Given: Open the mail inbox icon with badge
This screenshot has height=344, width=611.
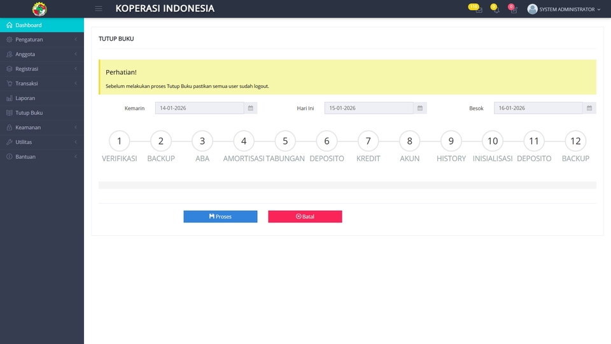Looking at the screenshot, I should pyautogui.click(x=479, y=10).
